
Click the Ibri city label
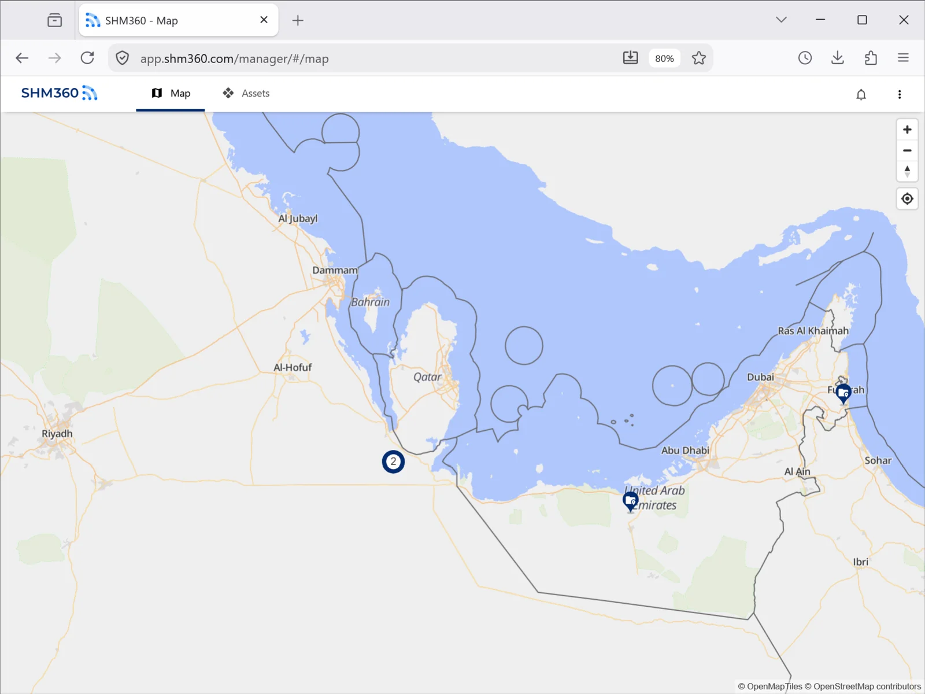coord(861,562)
